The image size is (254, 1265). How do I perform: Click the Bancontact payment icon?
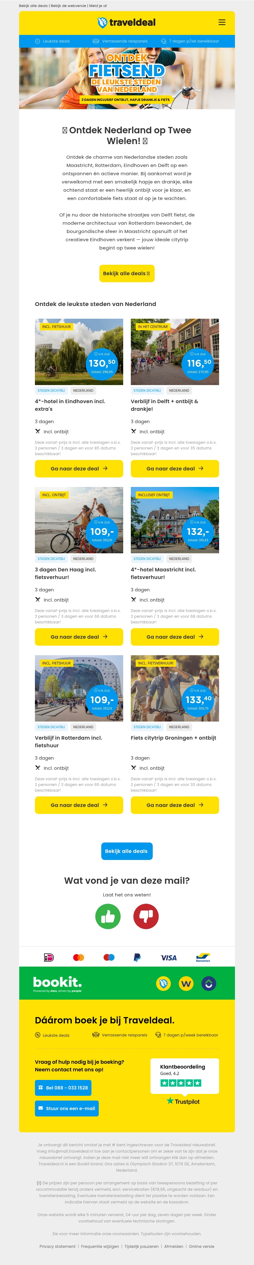tap(203, 957)
